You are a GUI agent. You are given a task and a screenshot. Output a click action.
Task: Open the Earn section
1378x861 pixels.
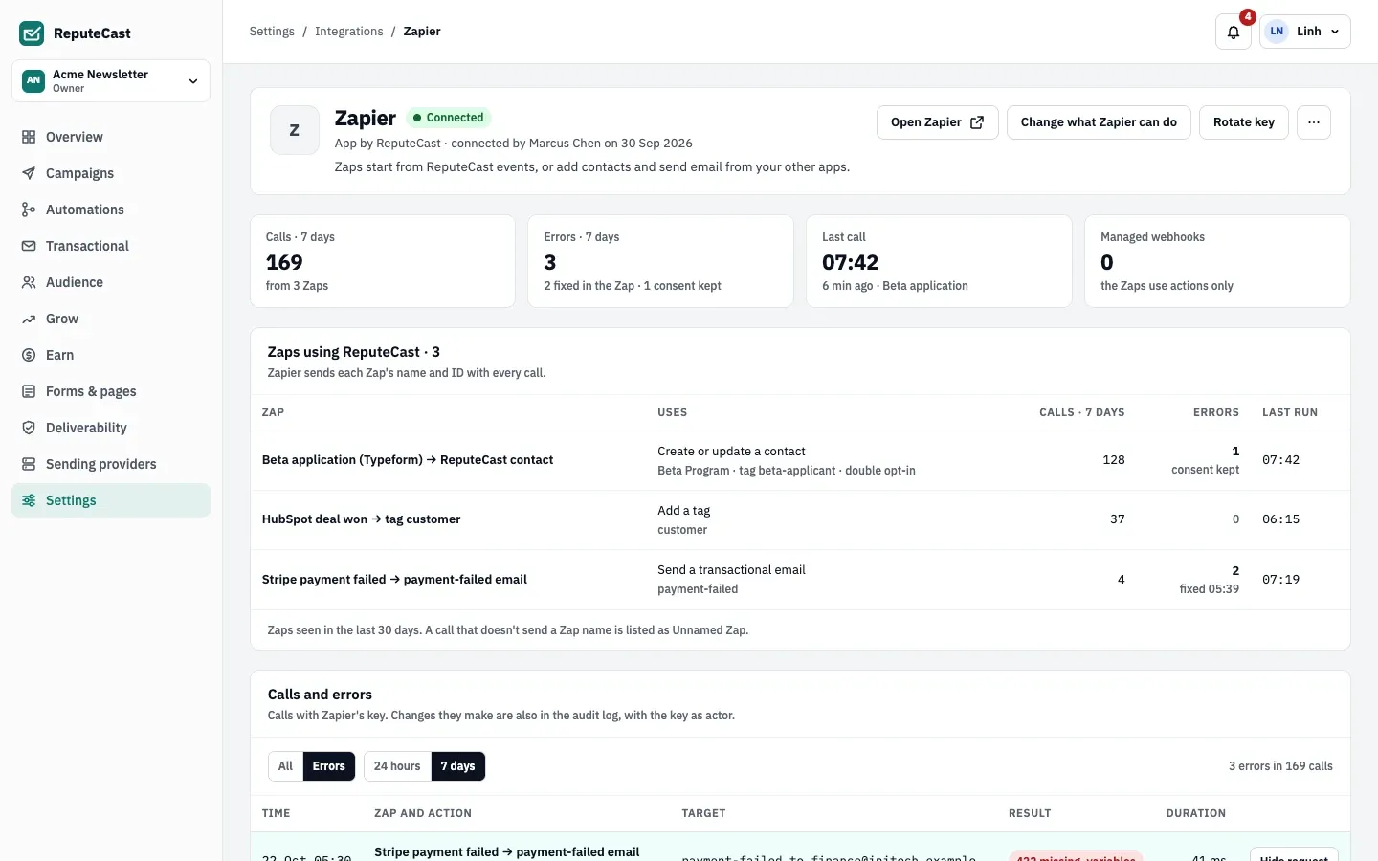[x=111, y=355]
